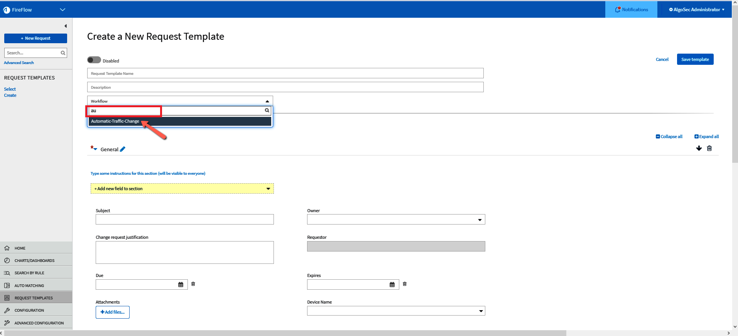Click the Cancel link
The width and height of the screenshot is (738, 336).
(x=662, y=59)
